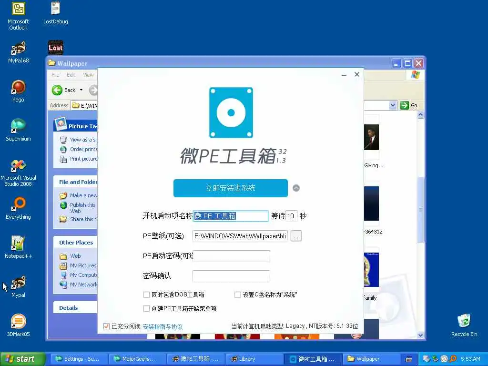Image resolution: width=488 pixels, height=366 pixels.
Task: Open View menu in Wallpaper window
Action: click(x=88, y=75)
